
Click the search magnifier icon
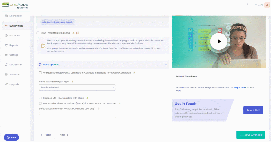pyautogui.click(x=248, y=4)
